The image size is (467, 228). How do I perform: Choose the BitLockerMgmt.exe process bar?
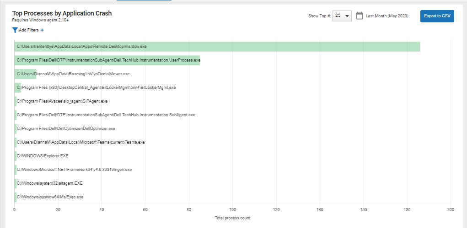click(18, 88)
